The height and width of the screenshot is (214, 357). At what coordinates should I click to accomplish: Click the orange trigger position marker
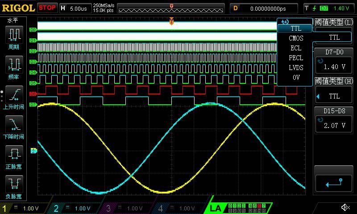coord(171,21)
